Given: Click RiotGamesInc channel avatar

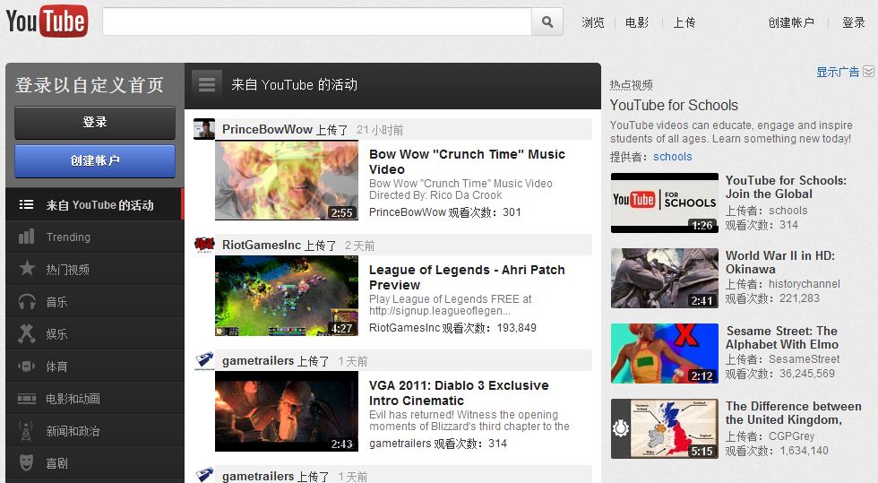Looking at the screenshot, I should coord(204,245).
